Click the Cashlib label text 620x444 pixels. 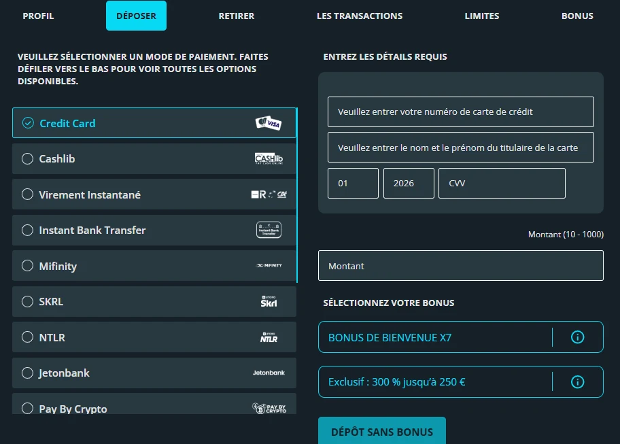[57, 159]
